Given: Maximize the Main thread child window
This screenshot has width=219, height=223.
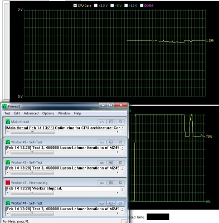Looking at the screenshot, I should click(111, 122).
